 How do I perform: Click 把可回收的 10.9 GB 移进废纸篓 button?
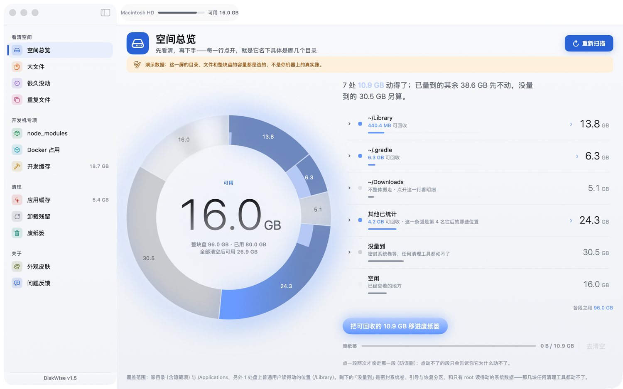click(x=395, y=326)
